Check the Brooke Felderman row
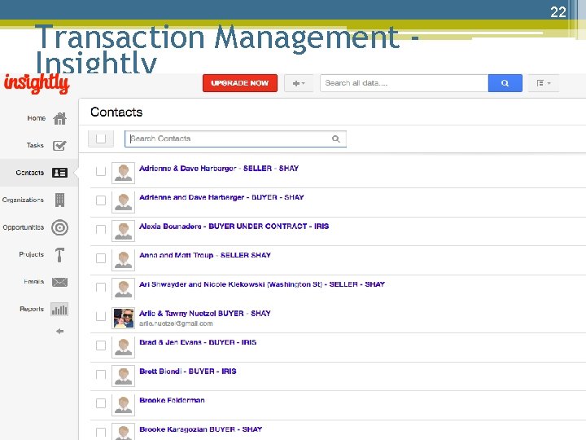This screenshot has height=440, width=586. [101, 403]
